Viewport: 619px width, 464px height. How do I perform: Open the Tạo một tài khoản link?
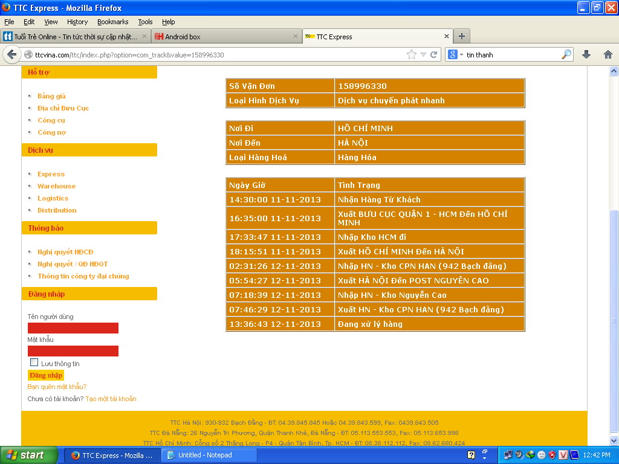click(x=111, y=399)
